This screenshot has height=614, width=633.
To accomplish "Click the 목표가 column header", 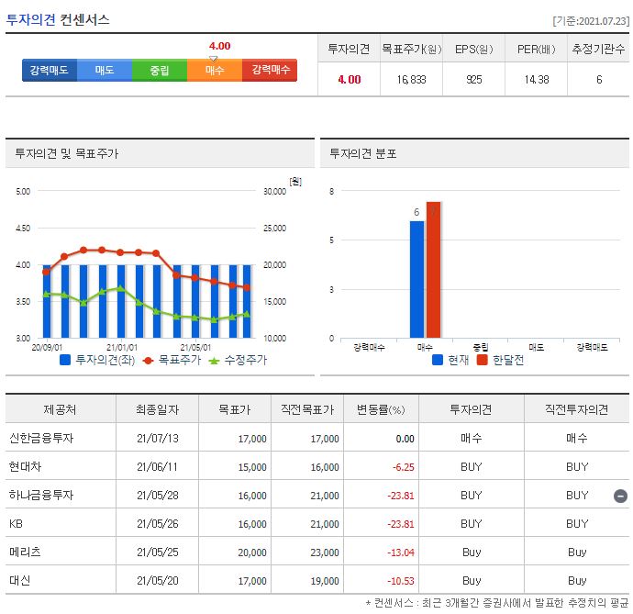I will [x=235, y=409].
